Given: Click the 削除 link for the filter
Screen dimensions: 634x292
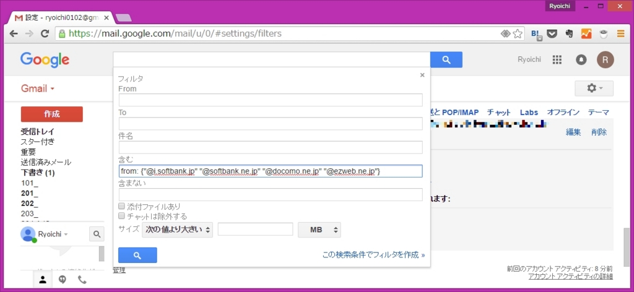Looking at the screenshot, I should tap(599, 132).
